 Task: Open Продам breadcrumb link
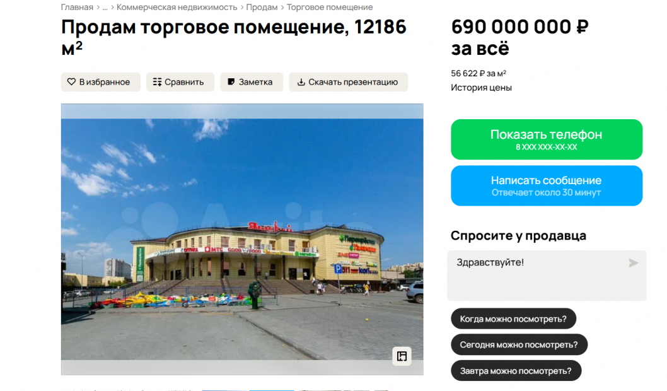(x=262, y=7)
